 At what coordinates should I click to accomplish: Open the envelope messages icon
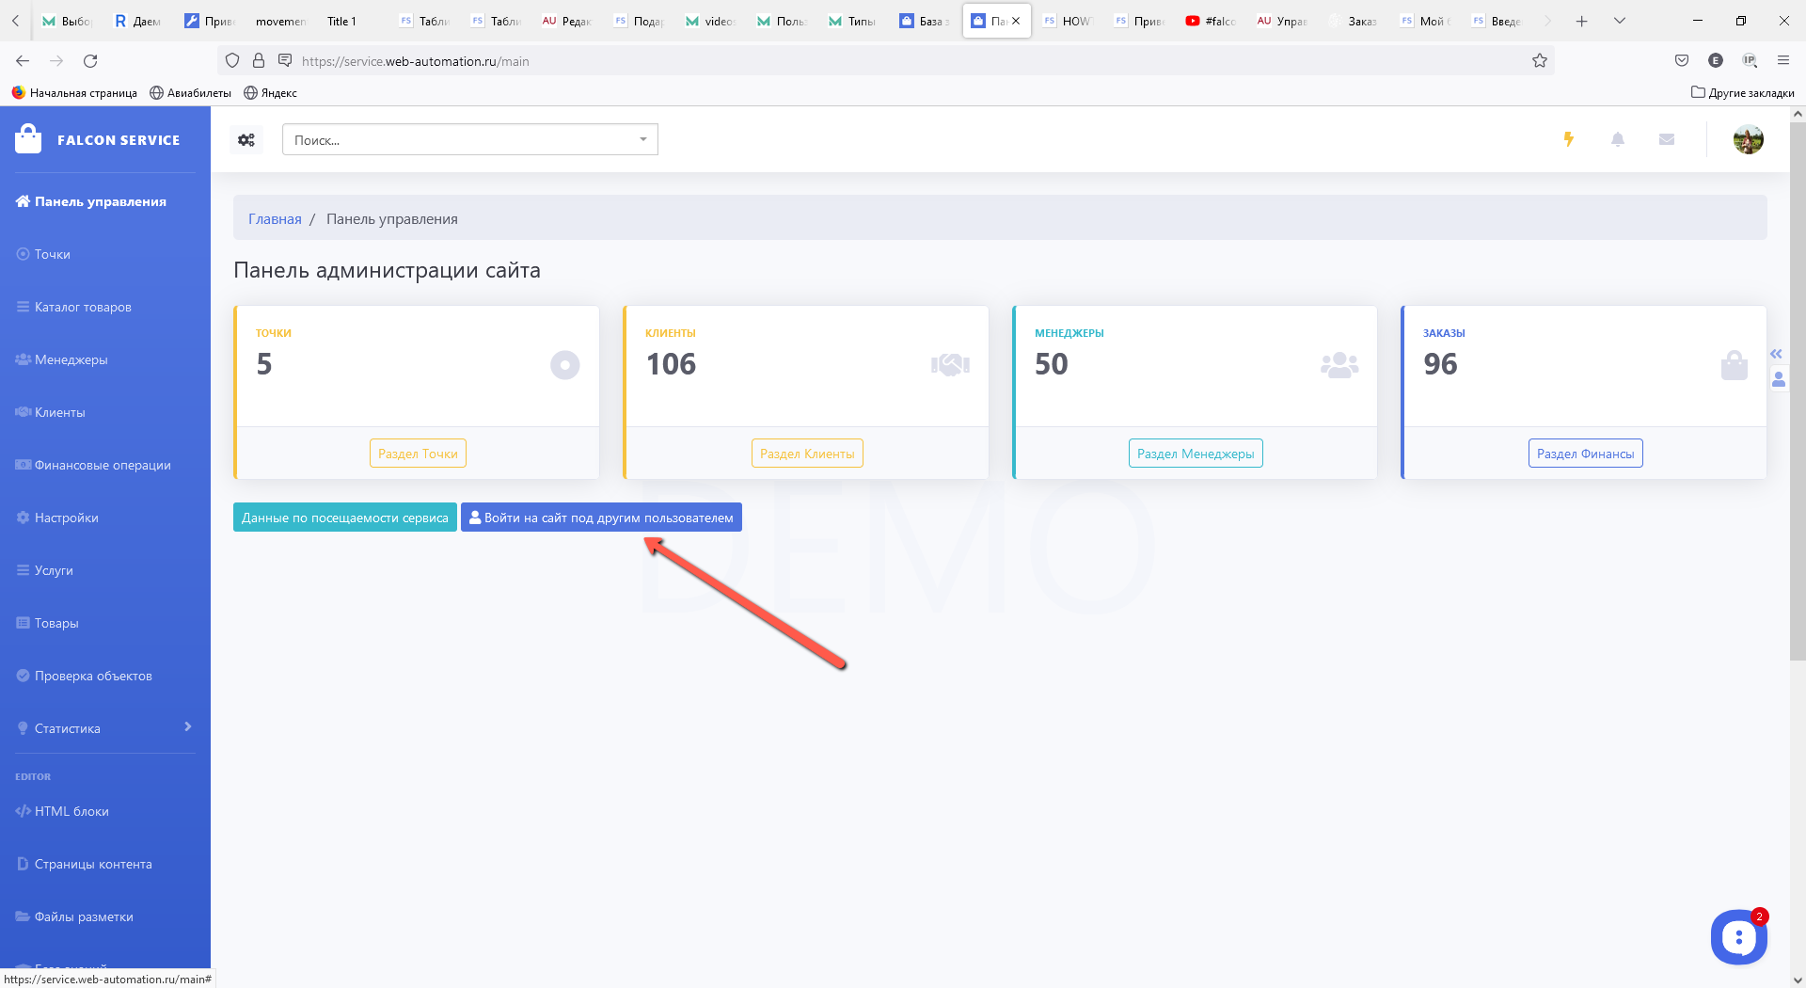[1666, 139]
